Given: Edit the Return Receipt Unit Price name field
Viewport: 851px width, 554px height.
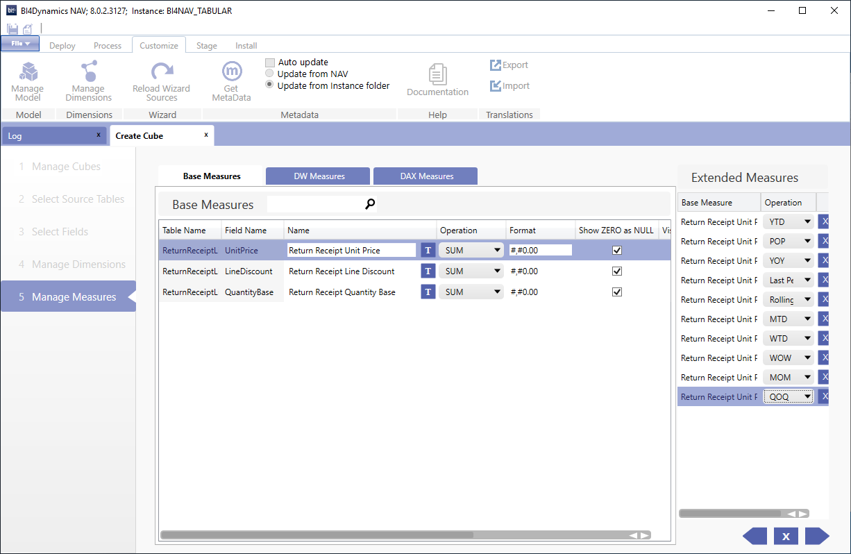Looking at the screenshot, I should 351,251.
